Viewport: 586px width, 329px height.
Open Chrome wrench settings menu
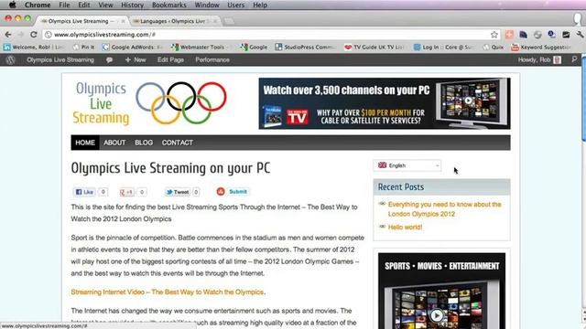point(580,35)
